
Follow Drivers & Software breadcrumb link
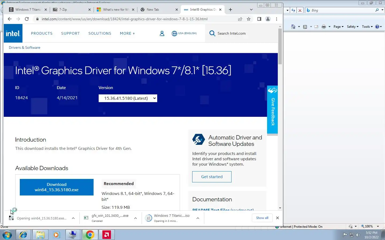pyautogui.click(x=25, y=47)
